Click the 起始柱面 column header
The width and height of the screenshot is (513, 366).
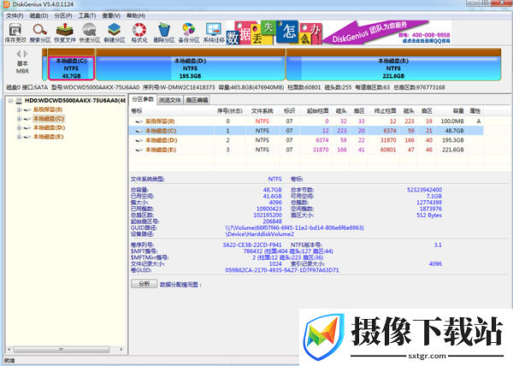click(317, 111)
